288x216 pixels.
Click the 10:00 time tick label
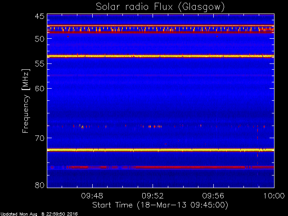click(x=274, y=196)
